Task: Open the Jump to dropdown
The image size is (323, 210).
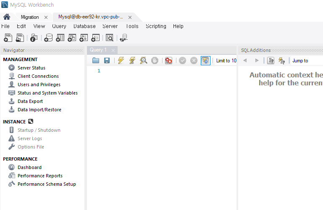Action: tap(307, 61)
